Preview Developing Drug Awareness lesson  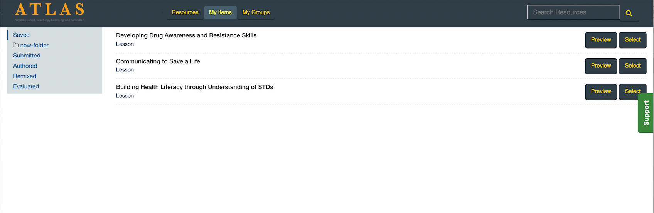(601, 40)
